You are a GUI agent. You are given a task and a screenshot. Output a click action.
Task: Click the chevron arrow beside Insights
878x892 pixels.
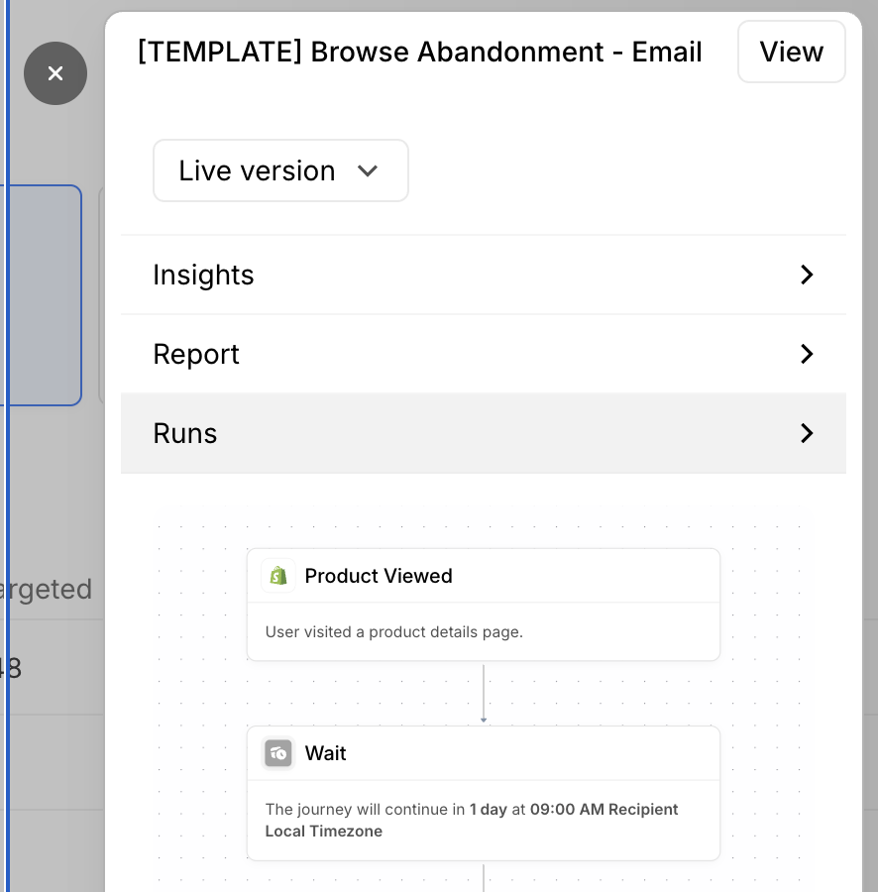pyautogui.click(x=807, y=275)
